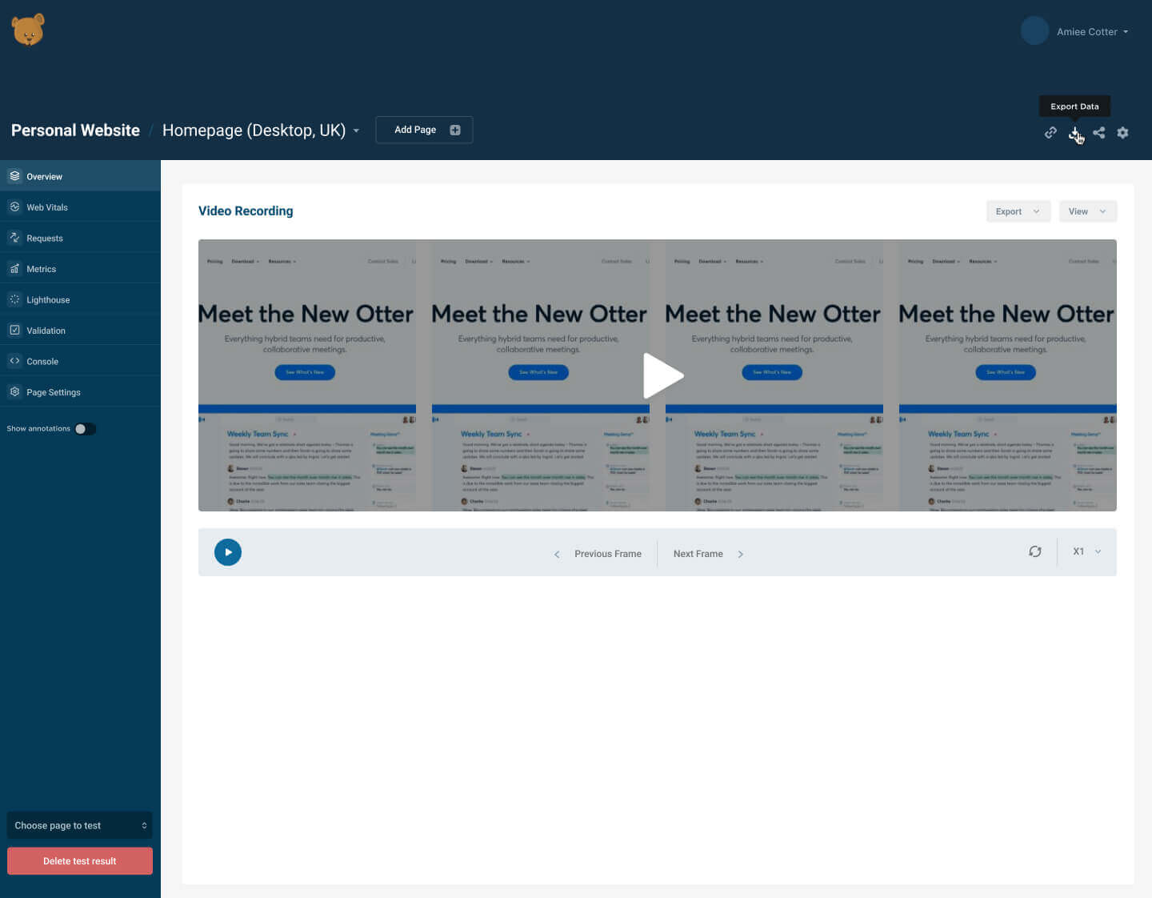Open the View dropdown in Video Recording
The height and width of the screenshot is (898, 1152).
coord(1088,211)
